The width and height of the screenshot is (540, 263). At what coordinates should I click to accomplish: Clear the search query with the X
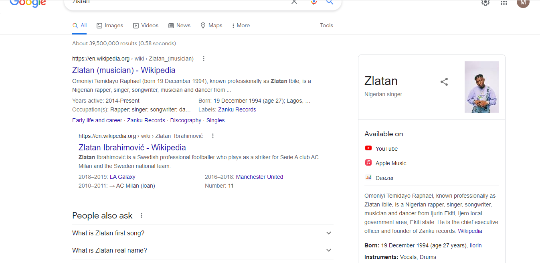294,2
